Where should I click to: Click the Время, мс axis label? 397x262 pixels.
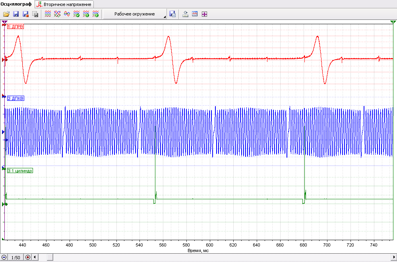[198, 250]
